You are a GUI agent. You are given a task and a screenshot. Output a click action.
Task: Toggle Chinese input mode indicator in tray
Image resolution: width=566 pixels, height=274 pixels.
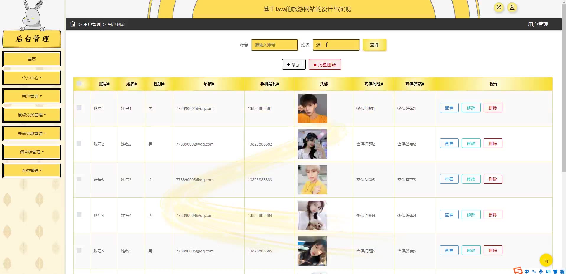[x=527, y=272]
